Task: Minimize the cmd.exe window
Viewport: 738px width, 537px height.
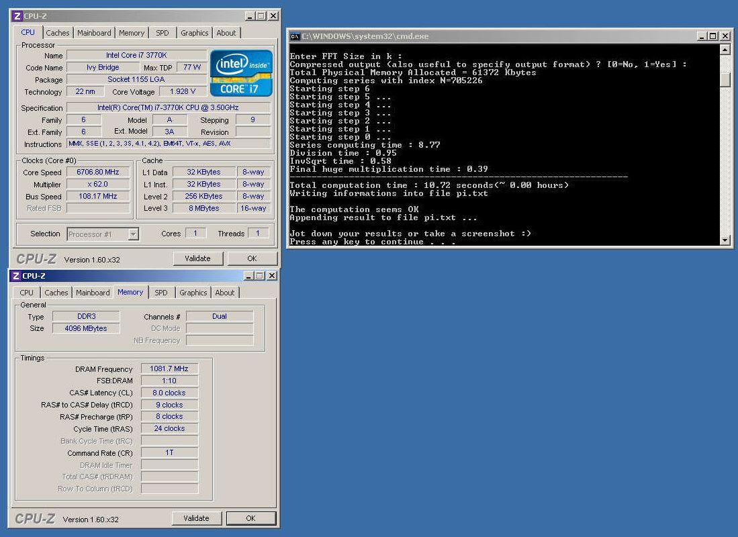Action: pyautogui.click(x=702, y=36)
